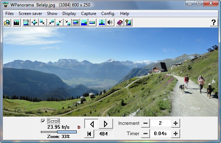Open the Display menu
The height and width of the screenshot is (143, 221).
(69, 14)
